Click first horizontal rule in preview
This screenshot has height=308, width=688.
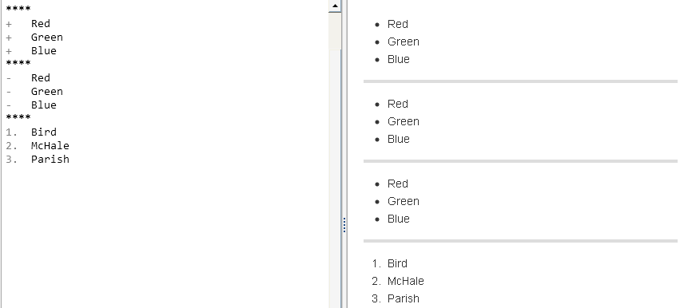tap(520, 81)
